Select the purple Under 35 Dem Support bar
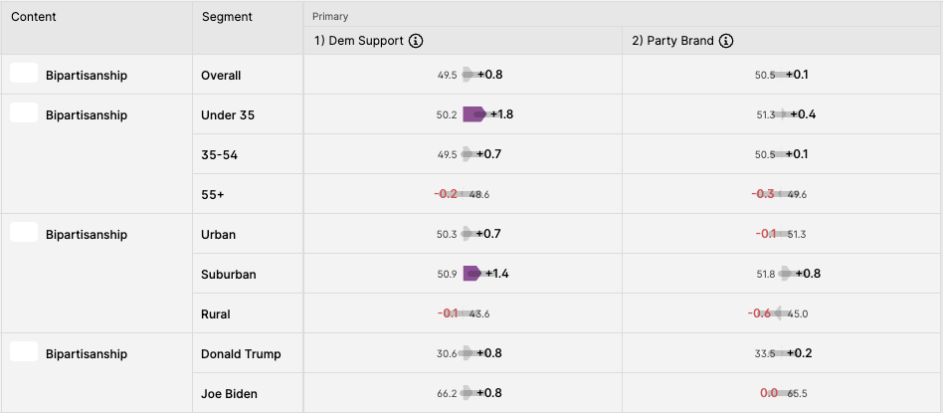Viewport: 943px width, 413px height. tap(474, 114)
